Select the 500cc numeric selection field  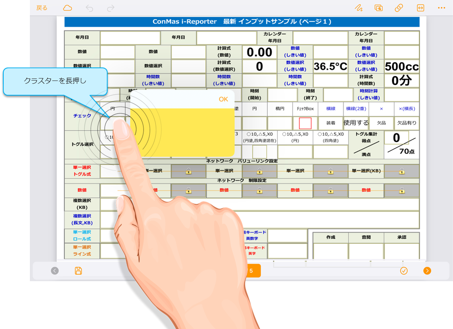(x=402, y=67)
